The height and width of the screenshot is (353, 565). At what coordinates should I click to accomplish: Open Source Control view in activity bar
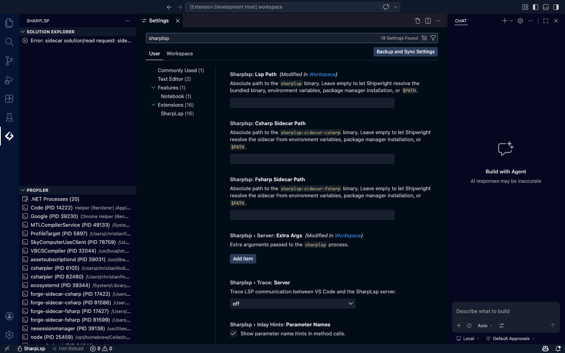tap(9, 61)
